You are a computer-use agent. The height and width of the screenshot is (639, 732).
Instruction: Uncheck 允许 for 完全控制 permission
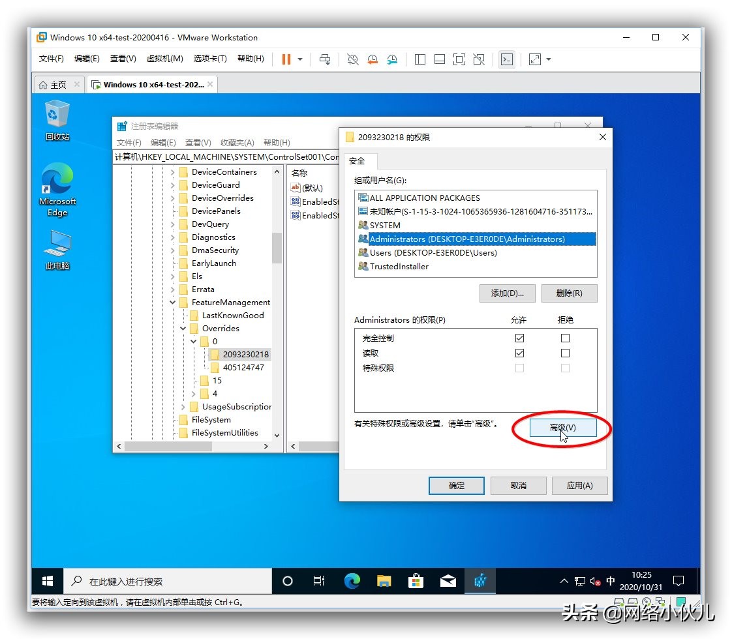pos(519,338)
